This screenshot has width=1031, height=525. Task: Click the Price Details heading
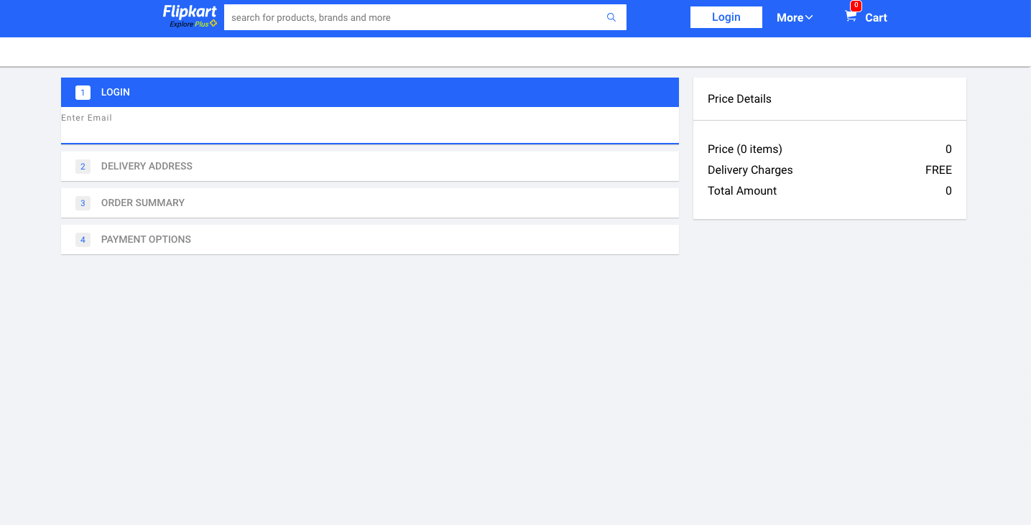(739, 99)
